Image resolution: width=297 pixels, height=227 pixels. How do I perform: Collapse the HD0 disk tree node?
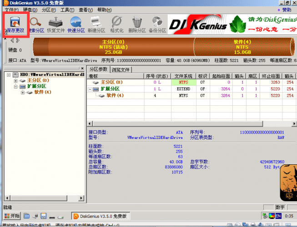click(x=9, y=75)
